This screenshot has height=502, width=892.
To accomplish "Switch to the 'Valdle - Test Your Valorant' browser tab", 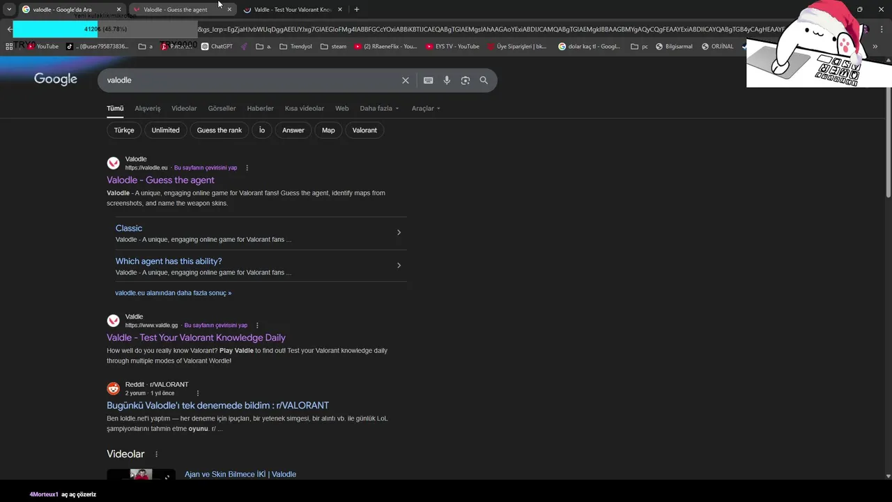I will coord(292,10).
